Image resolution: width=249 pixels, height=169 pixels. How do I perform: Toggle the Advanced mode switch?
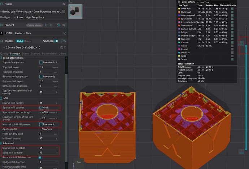pos(56,41)
